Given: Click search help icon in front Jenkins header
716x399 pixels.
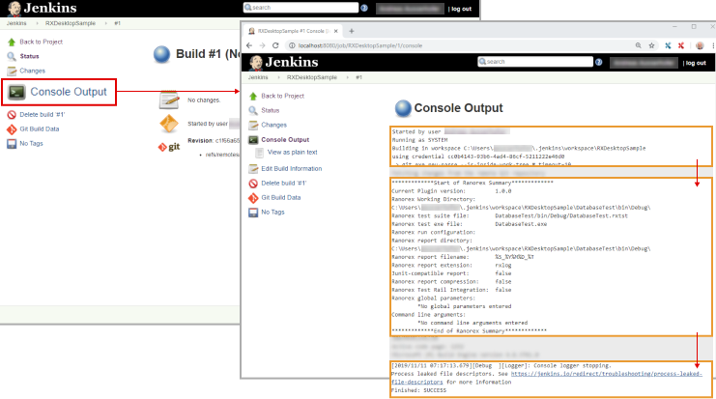Looking at the screenshot, I should (x=598, y=62).
